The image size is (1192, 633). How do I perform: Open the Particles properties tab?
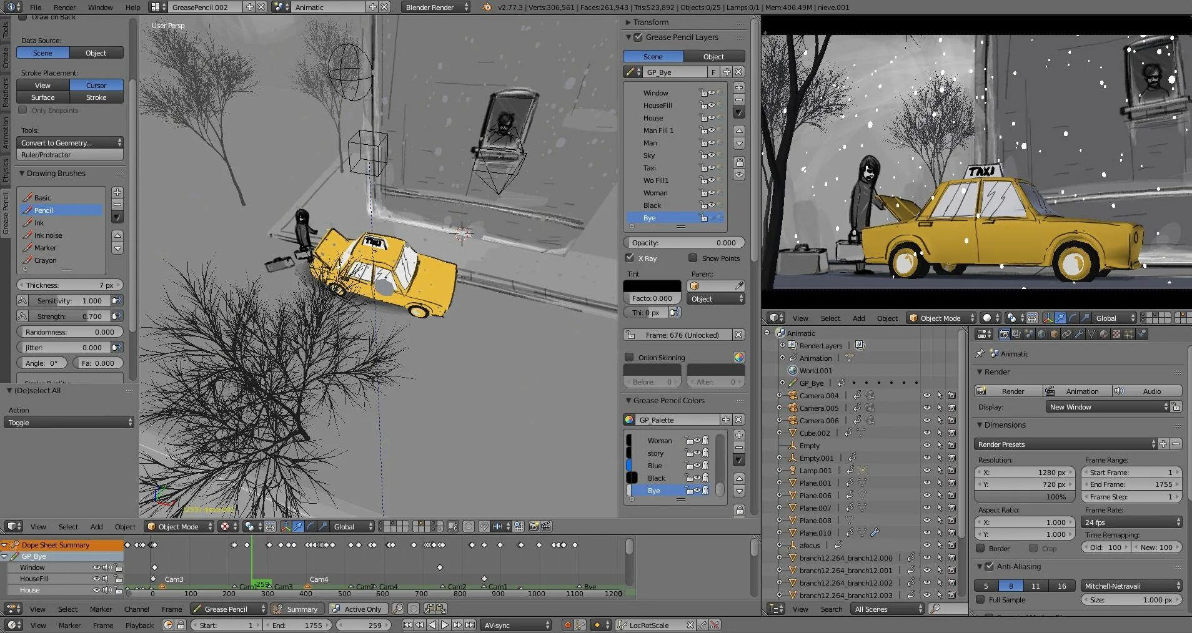pyautogui.click(x=1129, y=334)
